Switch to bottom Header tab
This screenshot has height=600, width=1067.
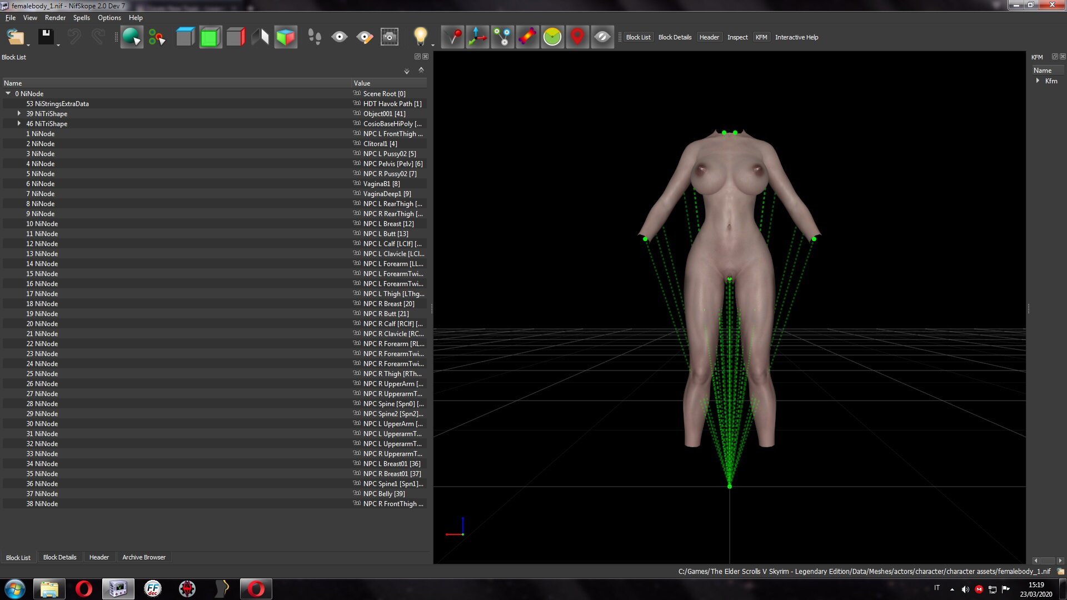click(99, 557)
